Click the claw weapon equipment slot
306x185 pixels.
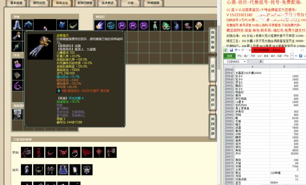pyautogui.click(x=17, y=36)
